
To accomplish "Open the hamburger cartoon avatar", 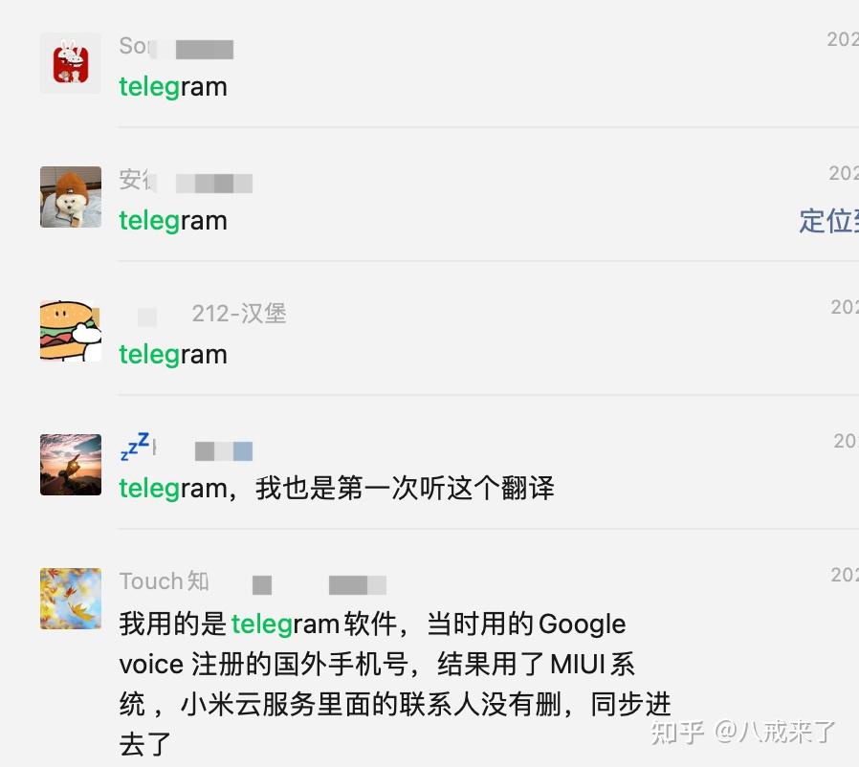I will pyautogui.click(x=70, y=330).
